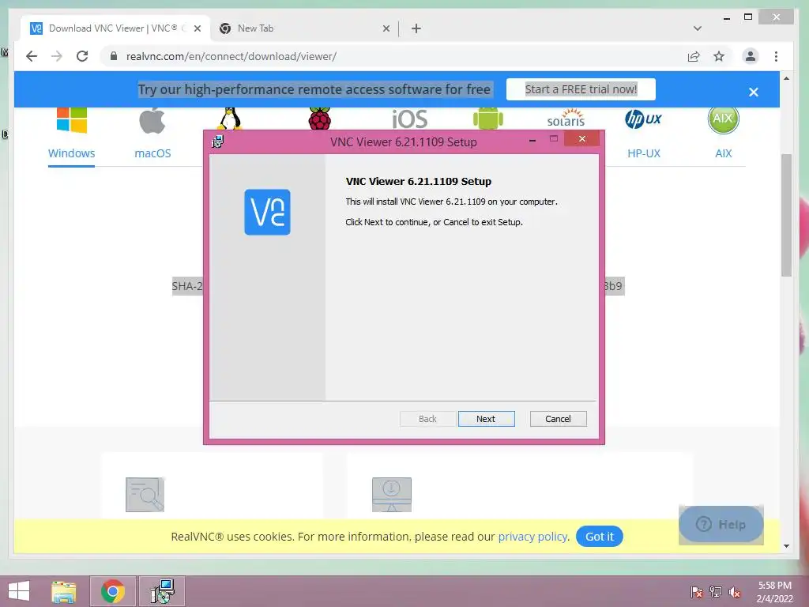Open a new browser tab with plus
The height and width of the screenshot is (607, 809).
416,28
